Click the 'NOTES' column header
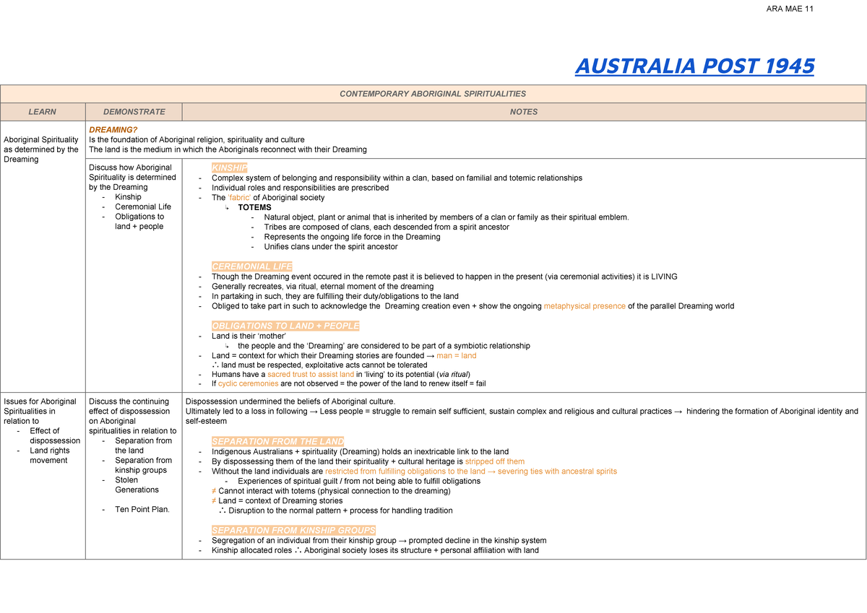Screen dimensions: 867x613 (524, 112)
